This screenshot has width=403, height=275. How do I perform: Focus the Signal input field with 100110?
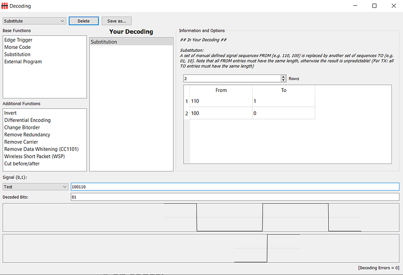tap(235, 187)
